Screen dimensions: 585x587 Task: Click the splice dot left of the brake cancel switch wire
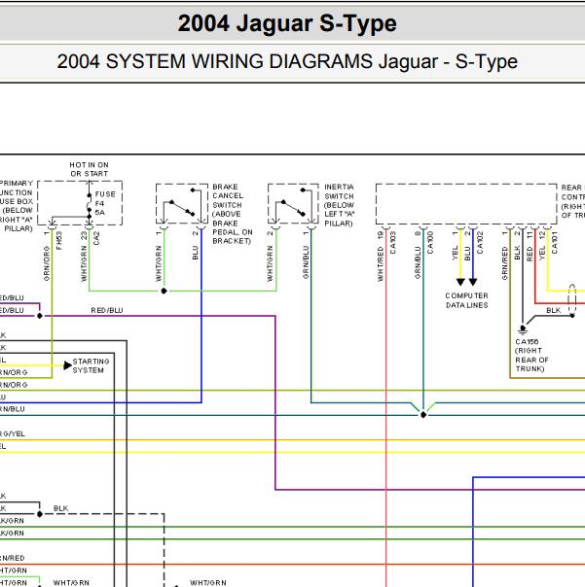tap(164, 291)
